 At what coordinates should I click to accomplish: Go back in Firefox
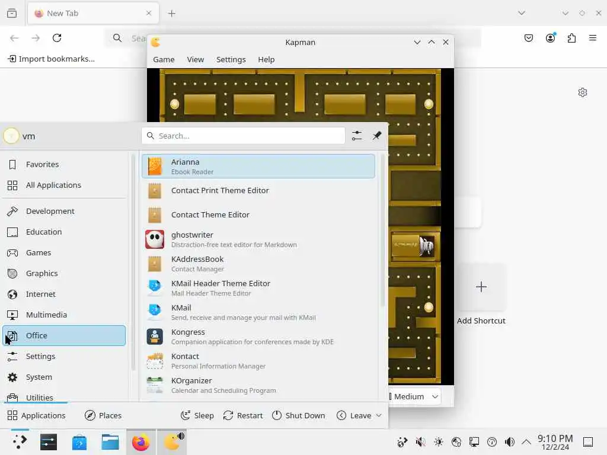[14, 38]
